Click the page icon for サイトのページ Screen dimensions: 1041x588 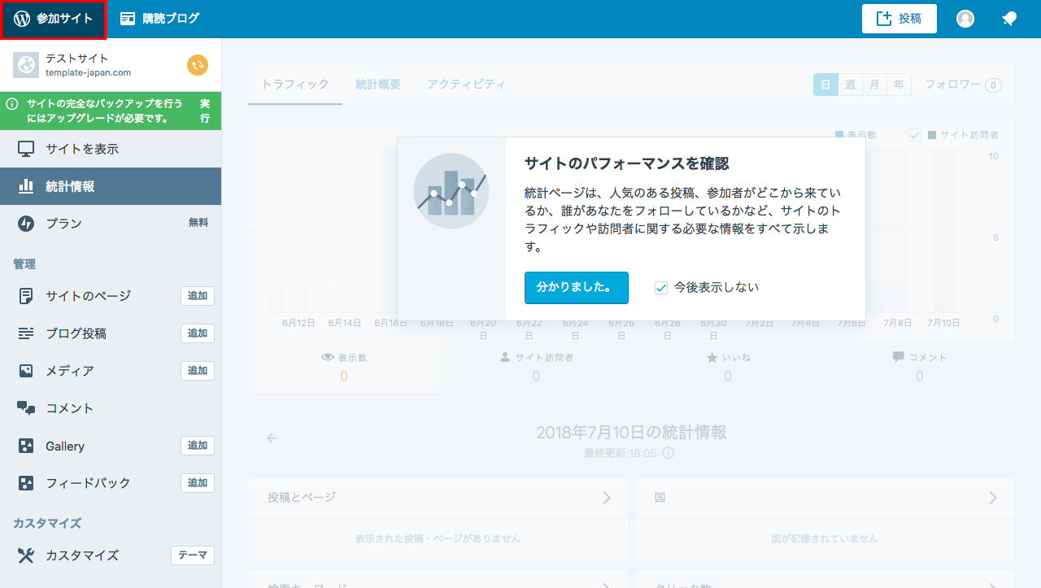click(26, 296)
